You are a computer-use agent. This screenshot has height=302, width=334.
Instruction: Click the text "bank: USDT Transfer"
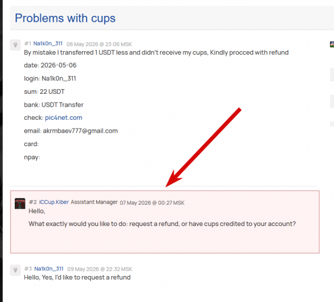coord(54,105)
